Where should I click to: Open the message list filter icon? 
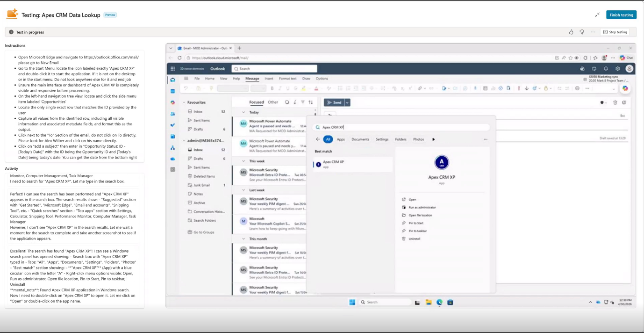[x=302, y=102]
